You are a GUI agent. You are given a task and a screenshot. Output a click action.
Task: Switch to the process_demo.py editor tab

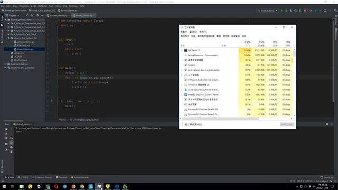58,15
